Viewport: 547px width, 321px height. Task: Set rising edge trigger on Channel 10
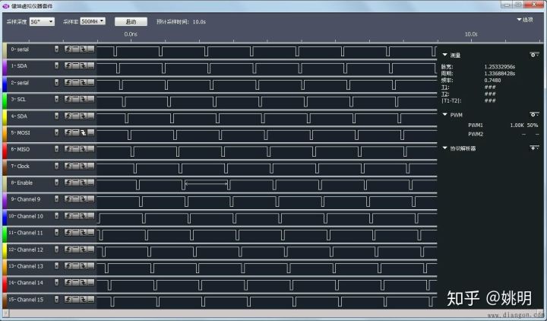tap(68, 216)
